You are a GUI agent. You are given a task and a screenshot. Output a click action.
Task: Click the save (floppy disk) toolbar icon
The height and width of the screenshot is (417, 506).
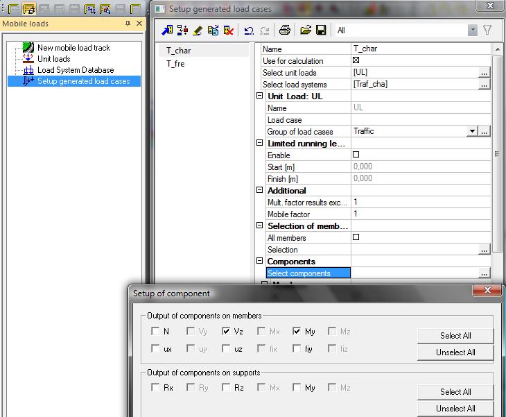point(321,31)
